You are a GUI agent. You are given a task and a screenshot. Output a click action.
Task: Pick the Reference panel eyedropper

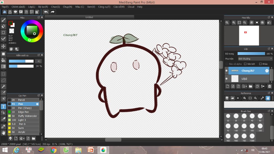click(x=262, y=98)
